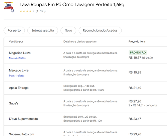Visit the Apoio Entrega store listing
The height and width of the screenshot is (136, 167).
(19, 88)
